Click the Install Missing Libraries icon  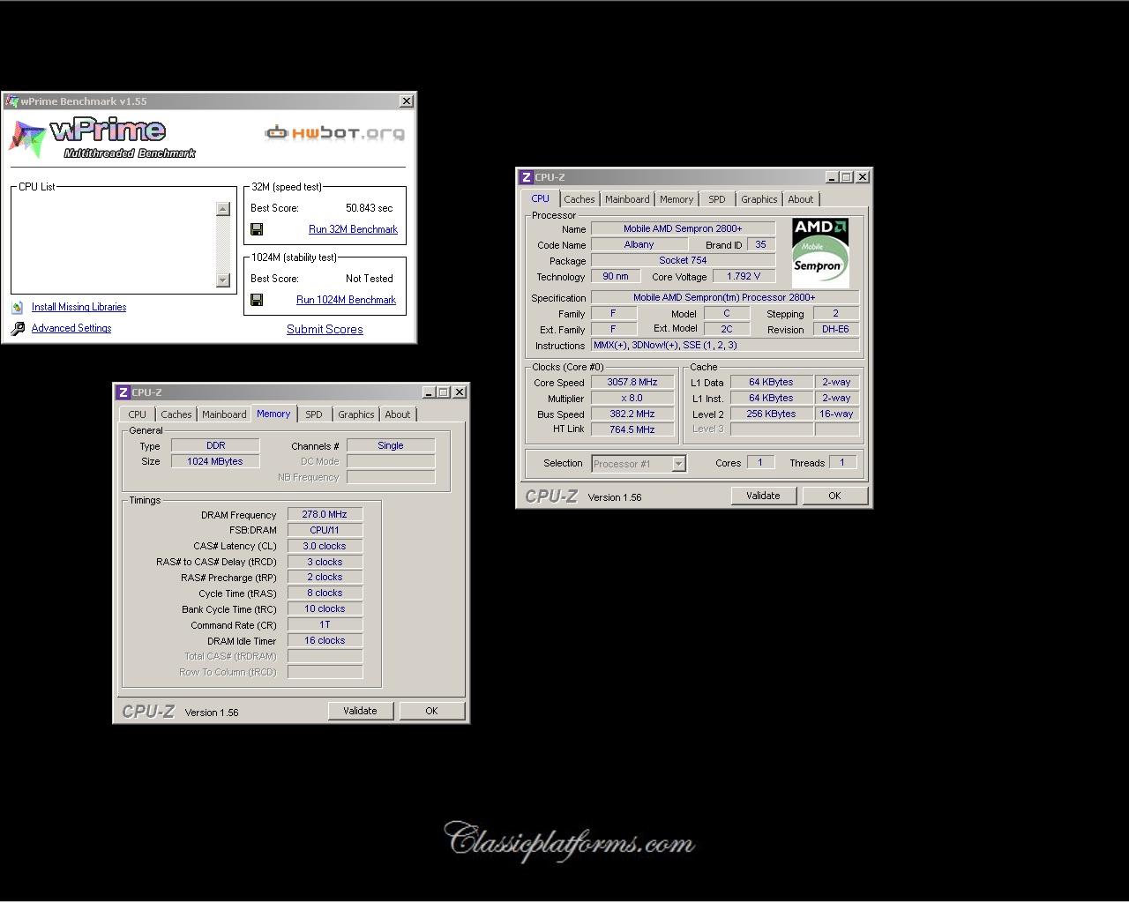pos(17,307)
